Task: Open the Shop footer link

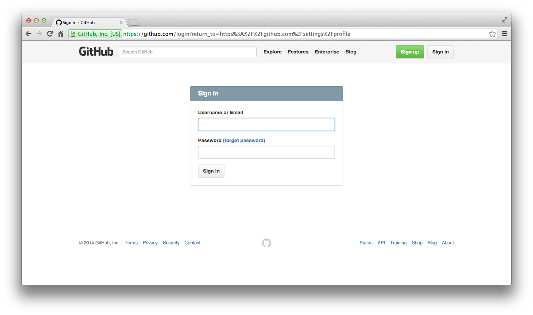Action: click(417, 243)
